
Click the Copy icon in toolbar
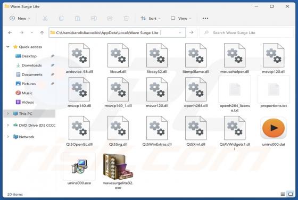click(x=61, y=19)
